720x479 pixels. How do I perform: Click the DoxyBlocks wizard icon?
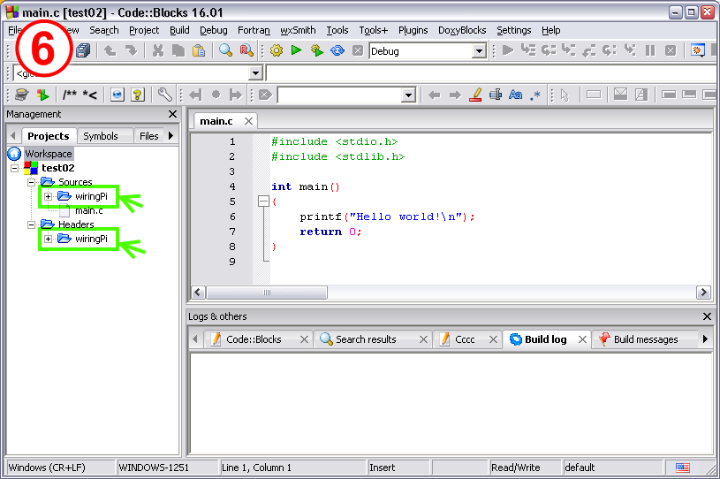(x=21, y=95)
